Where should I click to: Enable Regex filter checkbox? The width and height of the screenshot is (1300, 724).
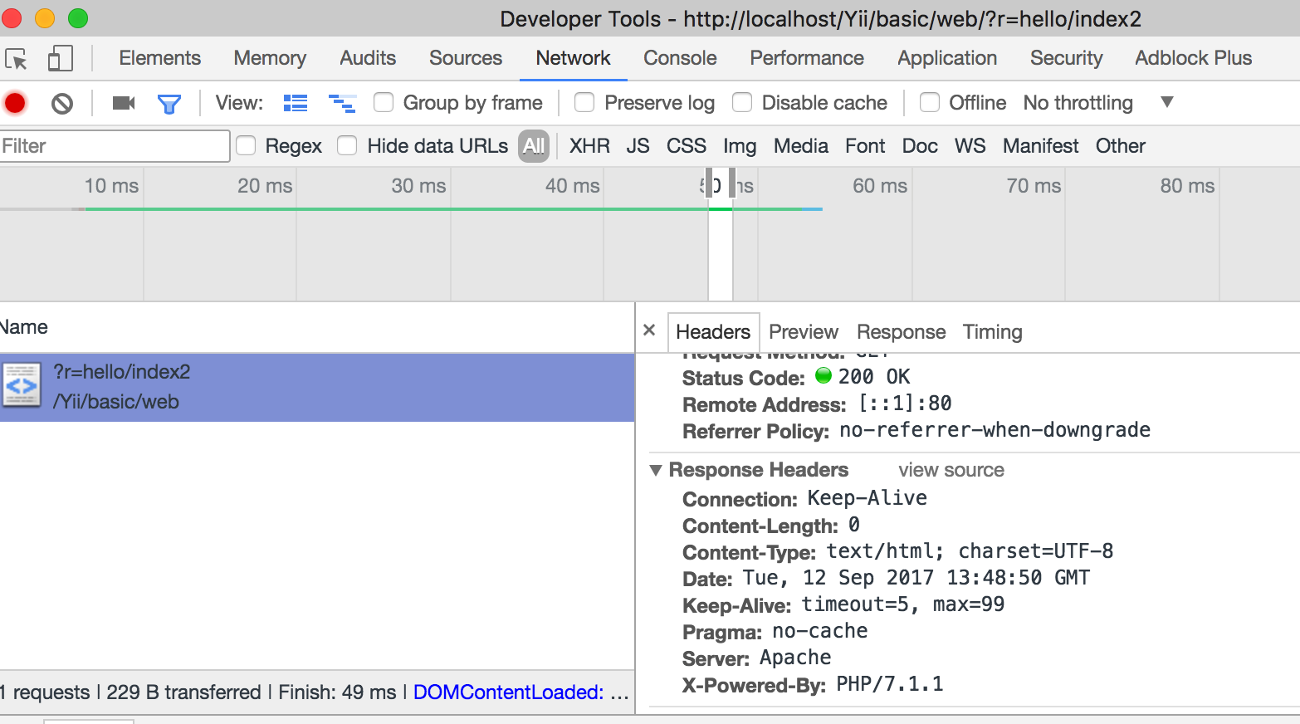coord(246,145)
